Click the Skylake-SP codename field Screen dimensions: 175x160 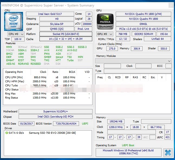[57, 24]
